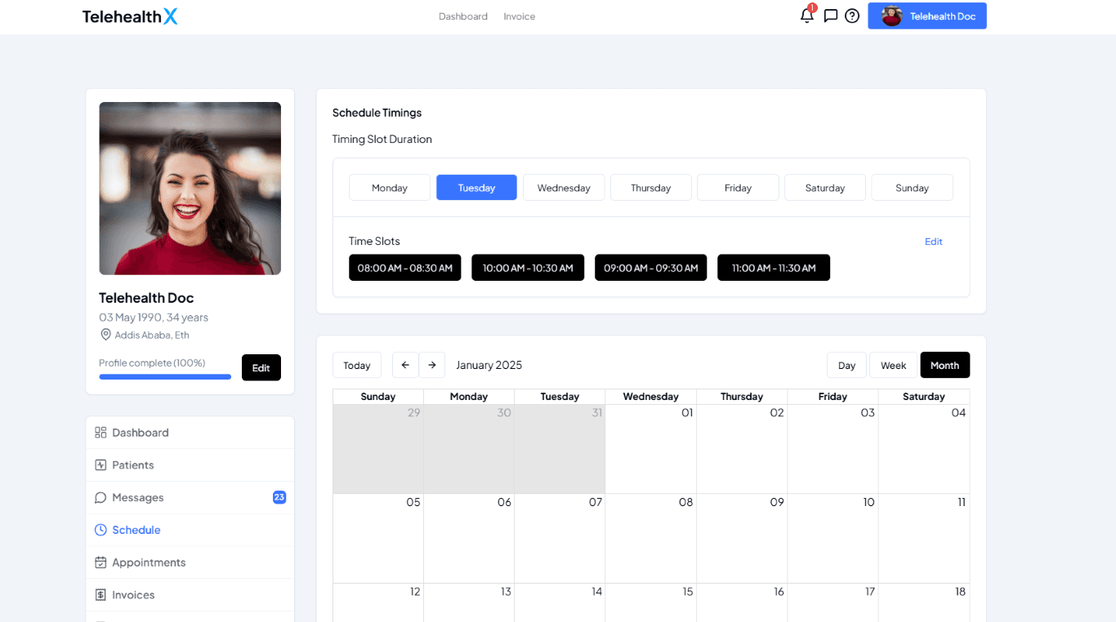This screenshot has width=1116, height=622.
Task: Click the Edit link for Time Slots
Action: click(x=934, y=242)
